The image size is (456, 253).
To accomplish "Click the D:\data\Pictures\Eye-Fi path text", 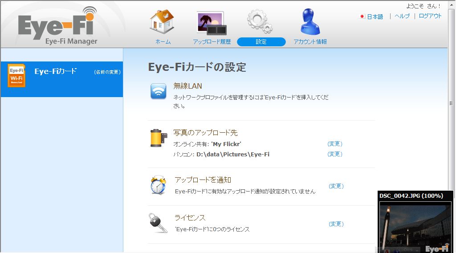I will point(233,155).
